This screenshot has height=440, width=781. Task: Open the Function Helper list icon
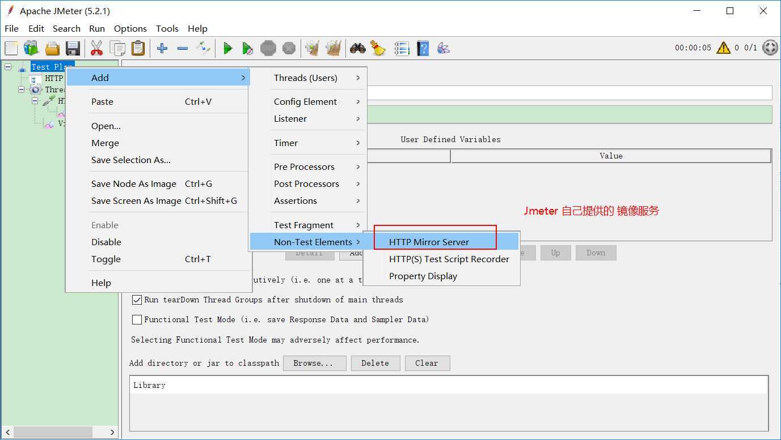pyautogui.click(x=402, y=48)
